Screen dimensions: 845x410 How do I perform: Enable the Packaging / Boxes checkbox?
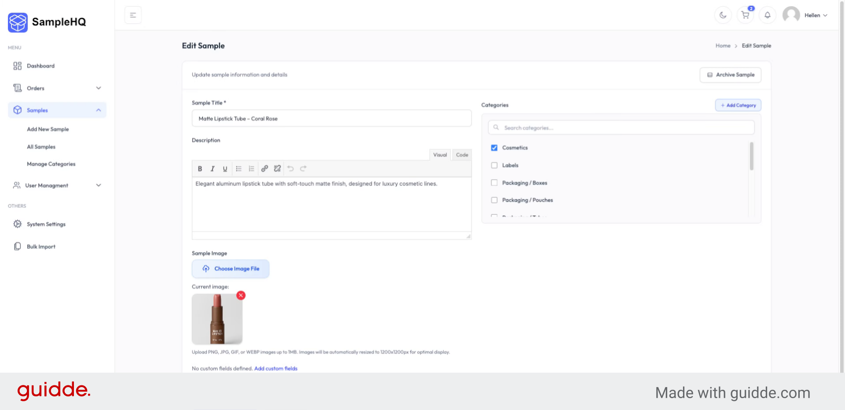pos(494,182)
